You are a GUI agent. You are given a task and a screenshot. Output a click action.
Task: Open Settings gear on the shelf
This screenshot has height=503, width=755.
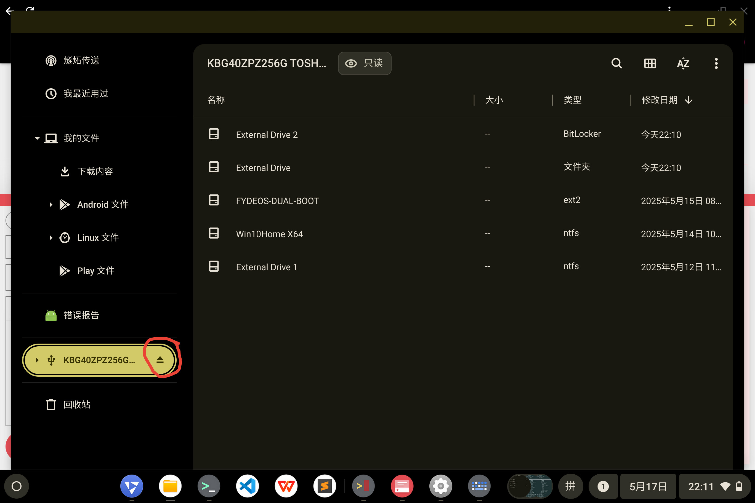click(x=441, y=486)
